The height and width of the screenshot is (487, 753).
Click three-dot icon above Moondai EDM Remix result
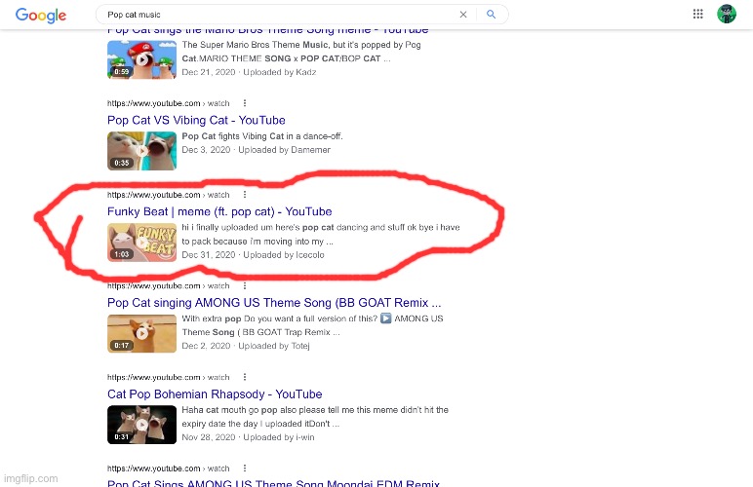[244, 468]
